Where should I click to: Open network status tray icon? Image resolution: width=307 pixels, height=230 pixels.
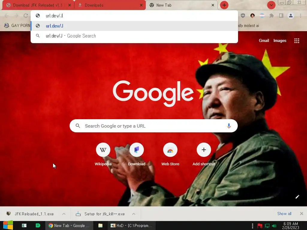267,226
